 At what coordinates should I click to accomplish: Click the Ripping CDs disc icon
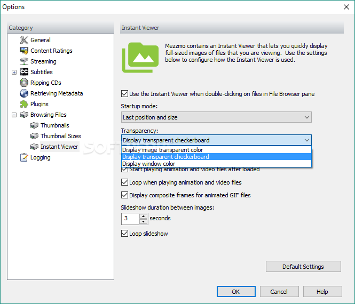tap(24, 83)
